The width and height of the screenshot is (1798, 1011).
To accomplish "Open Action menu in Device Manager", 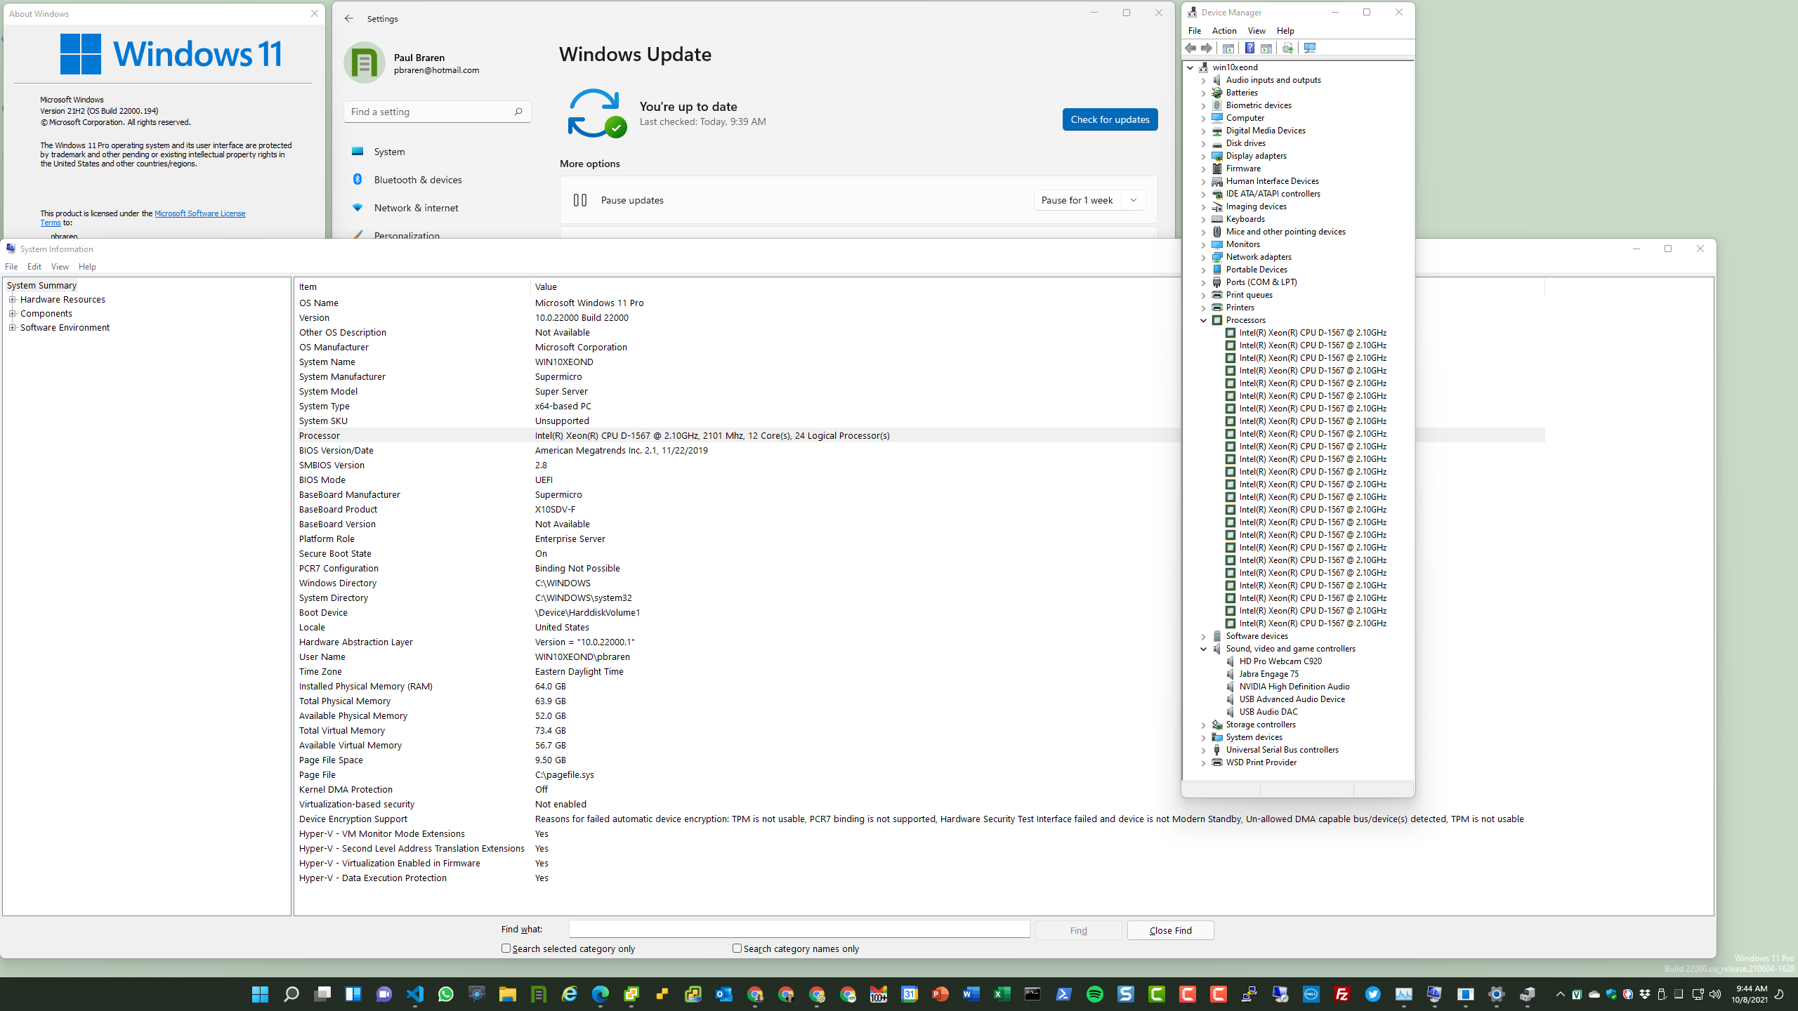I will (x=1224, y=31).
